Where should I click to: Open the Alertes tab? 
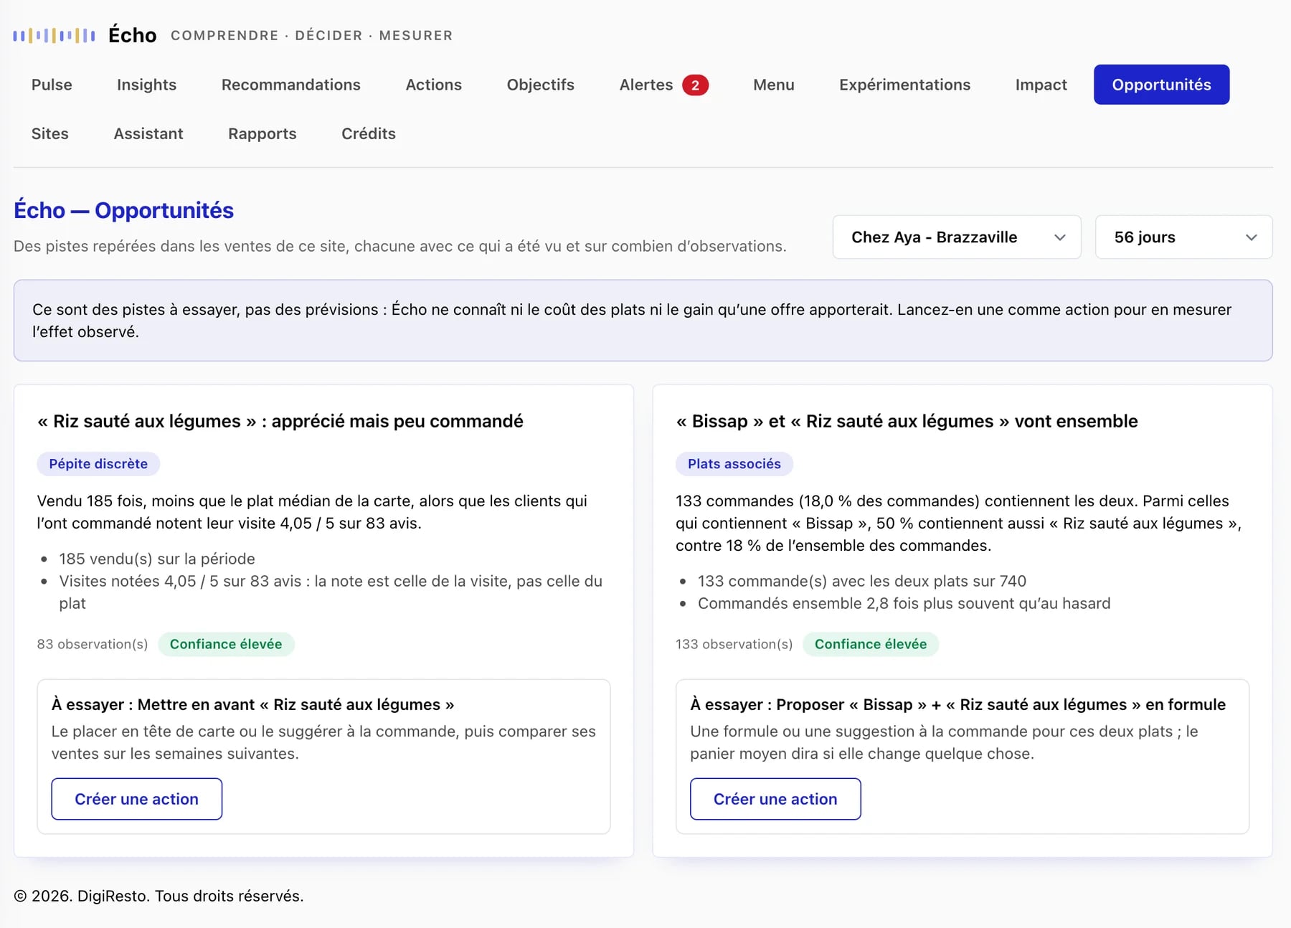(x=663, y=85)
